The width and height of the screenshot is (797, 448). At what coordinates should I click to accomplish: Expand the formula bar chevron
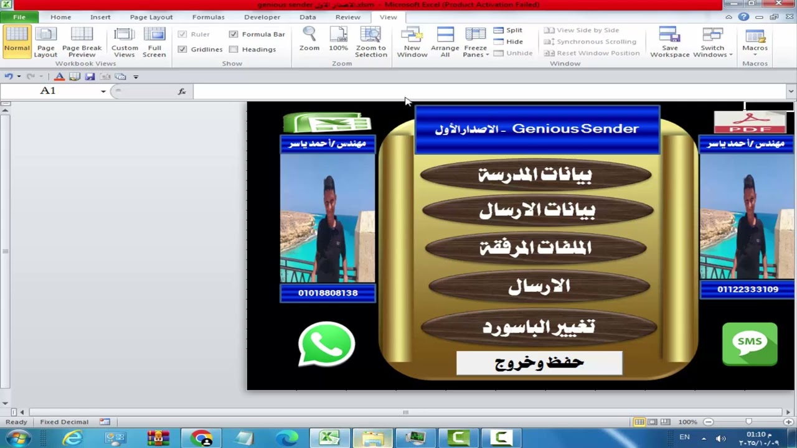pyautogui.click(x=791, y=91)
